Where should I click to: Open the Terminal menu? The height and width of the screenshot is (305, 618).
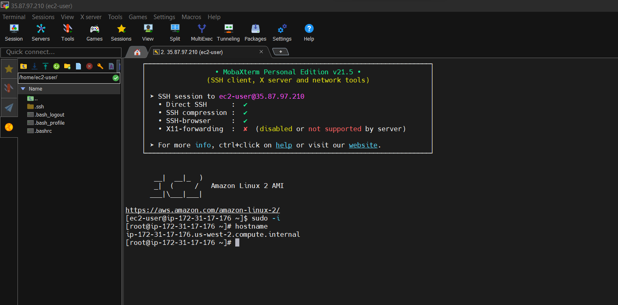pos(14,17)
